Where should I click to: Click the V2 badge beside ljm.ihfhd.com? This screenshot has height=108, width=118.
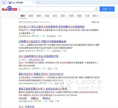(43, 36)
